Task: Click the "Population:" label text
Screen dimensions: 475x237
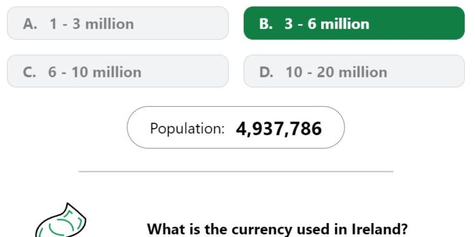Action: coord(187,128)
